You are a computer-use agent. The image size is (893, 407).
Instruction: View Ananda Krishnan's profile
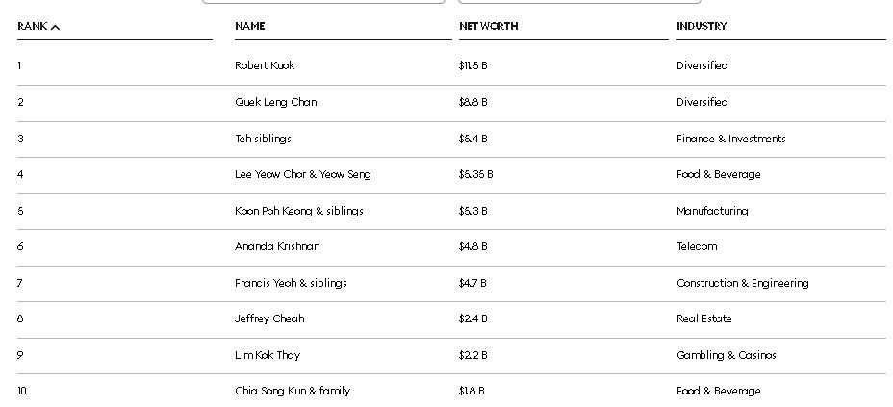click(x=277, y=246)
